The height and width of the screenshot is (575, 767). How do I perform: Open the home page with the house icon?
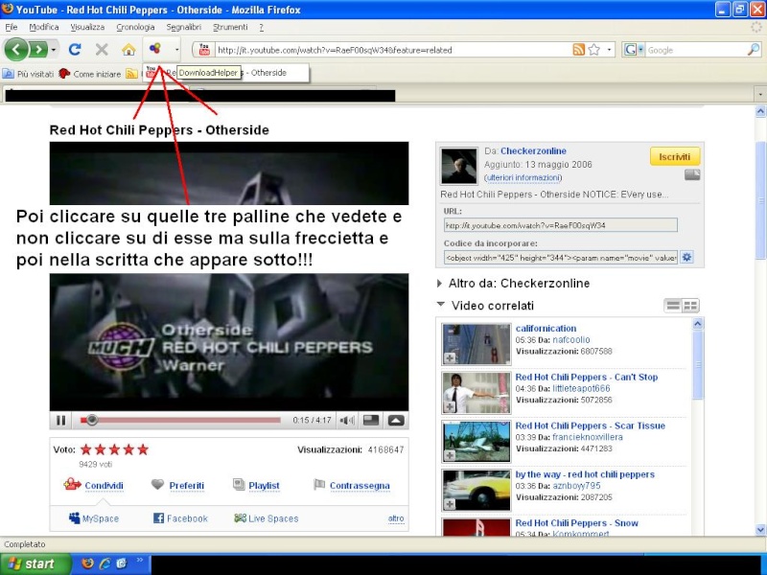click(128, 50)
